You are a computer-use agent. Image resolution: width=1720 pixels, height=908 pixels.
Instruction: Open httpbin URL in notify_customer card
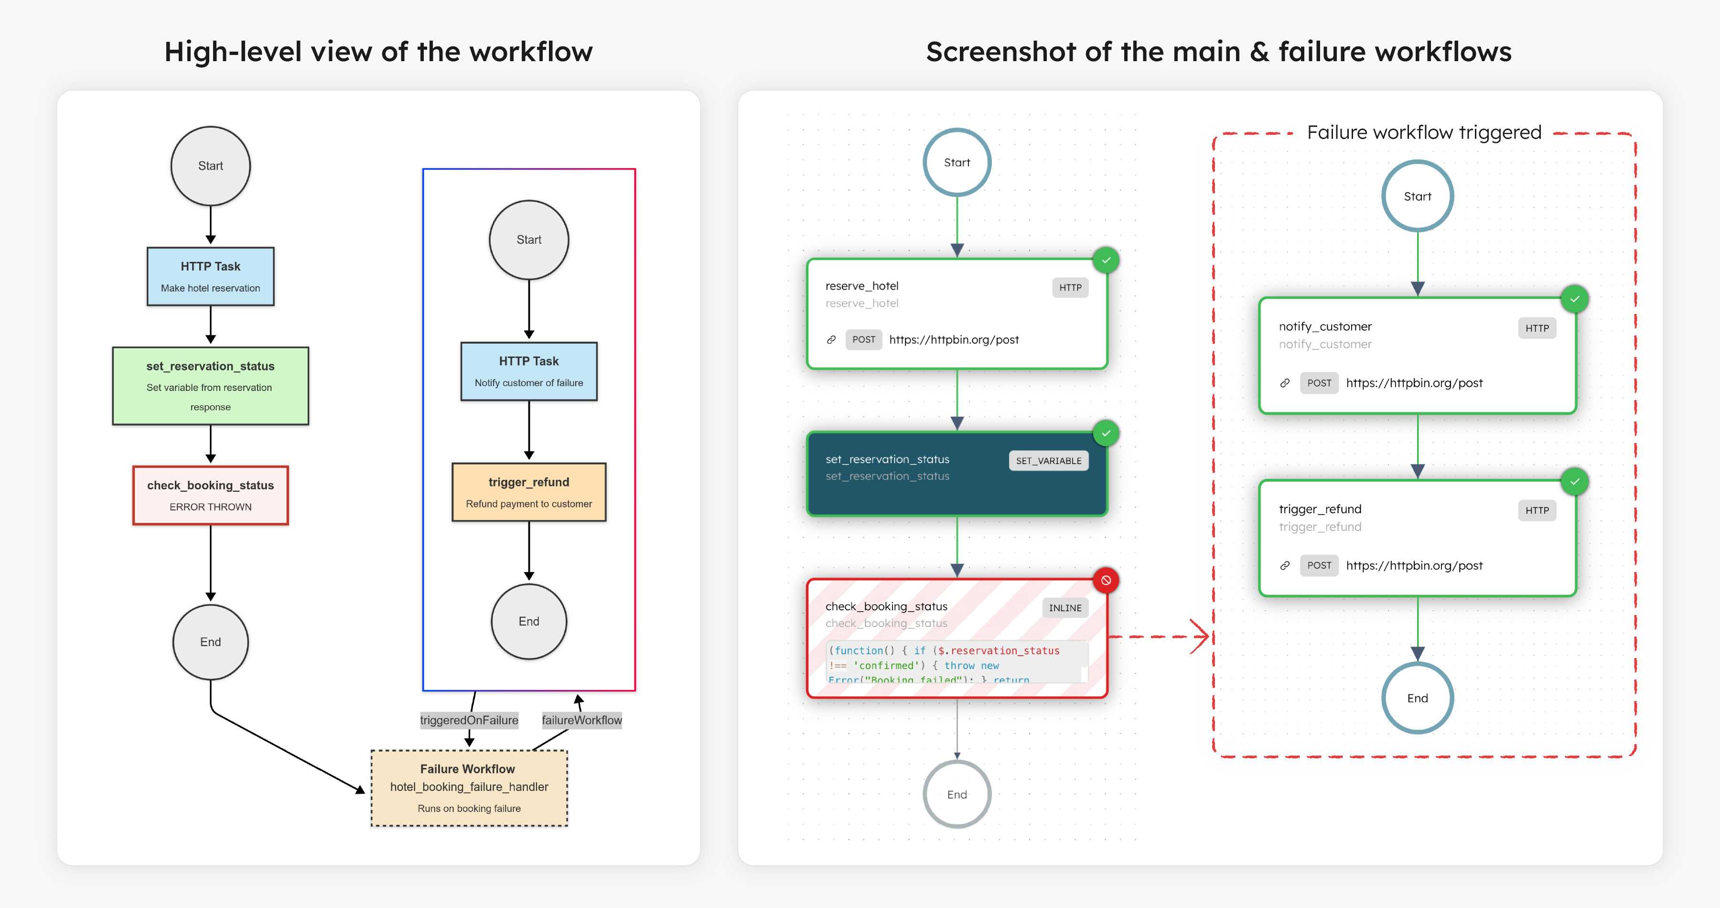[x=1414, y=383]
